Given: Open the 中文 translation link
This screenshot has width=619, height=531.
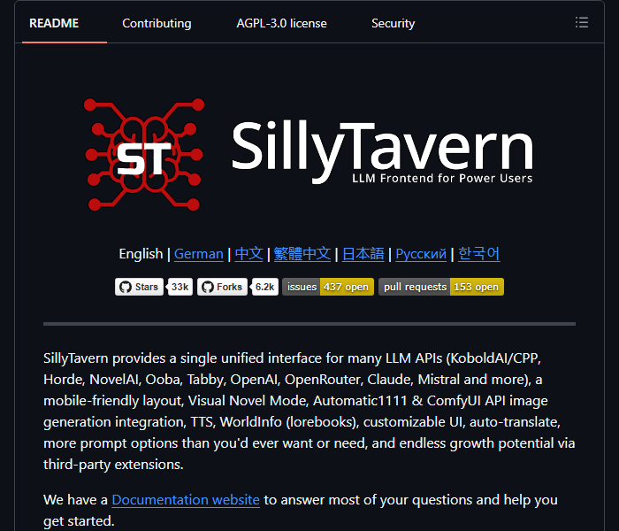Looking at the screenshot, I should pyautogui.click(x=248, y=254).
